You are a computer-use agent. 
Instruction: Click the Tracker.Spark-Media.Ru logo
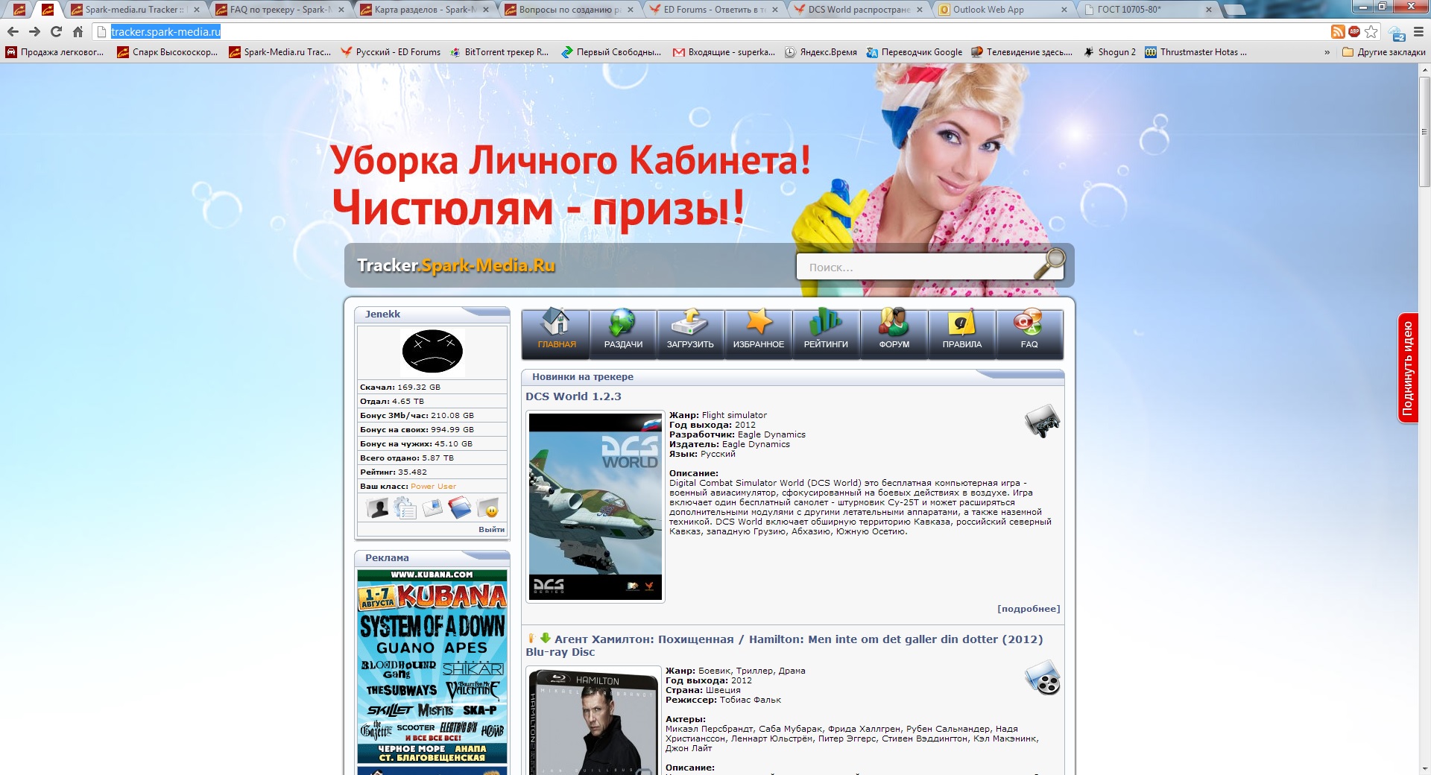pyautogui.click(x=456, y=265)
